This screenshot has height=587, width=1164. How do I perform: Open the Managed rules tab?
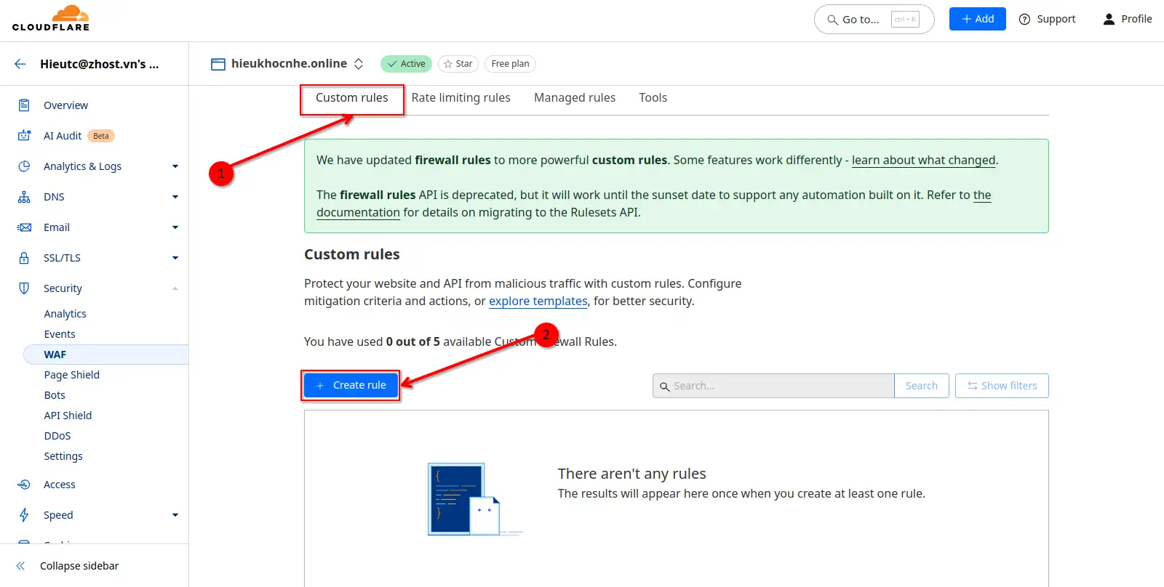point(574,98)
